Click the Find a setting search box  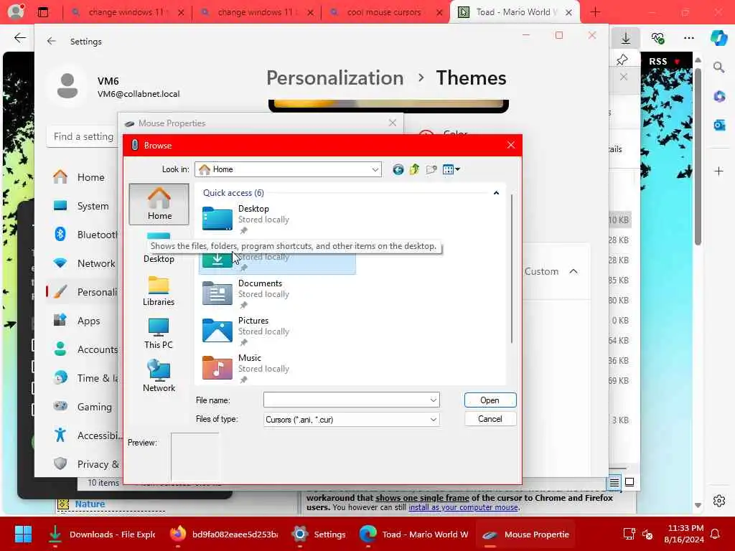tap(83, 136)
